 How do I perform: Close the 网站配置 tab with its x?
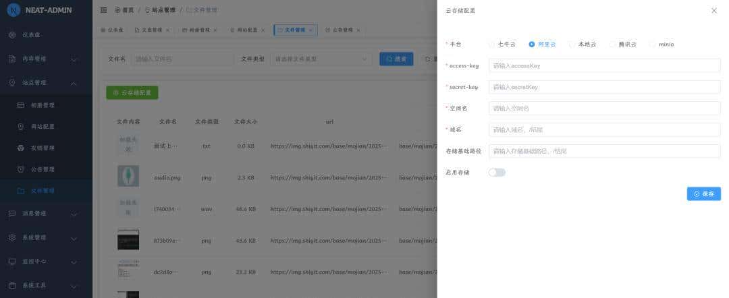263,30
